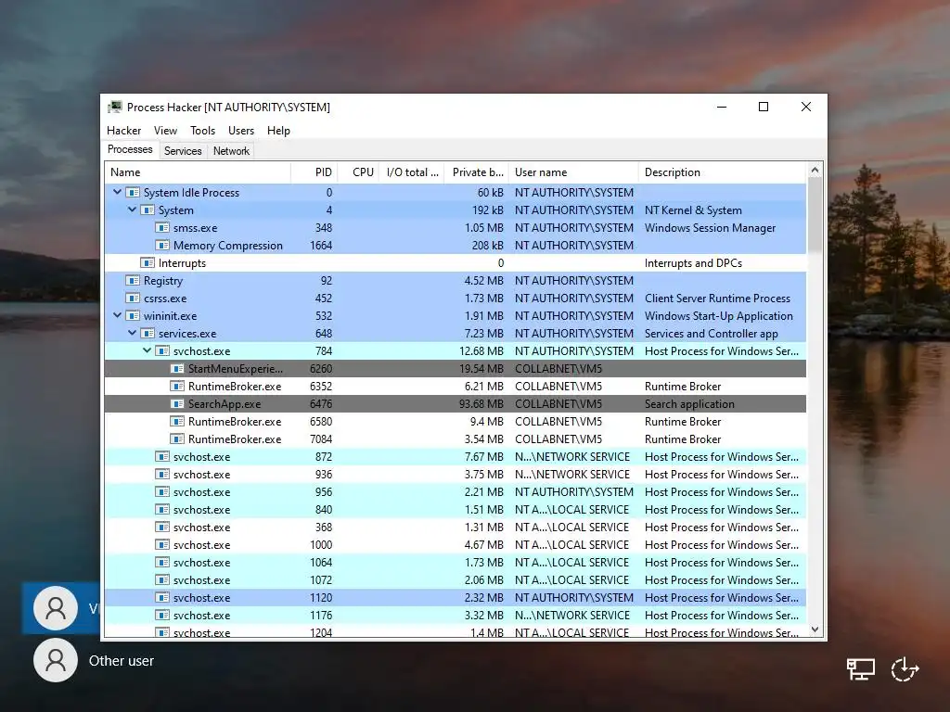This screenshot has height=712, width=950.
Task: Click the SearchApp.exe process icon
Action: [x=177, y=404]
